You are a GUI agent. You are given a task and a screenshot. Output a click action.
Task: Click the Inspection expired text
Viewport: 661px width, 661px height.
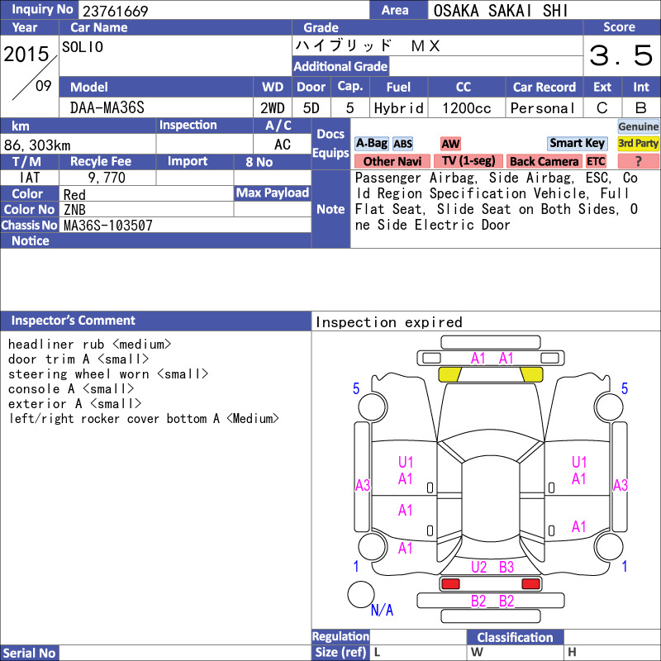pyautogui.click(x=388, y=322)
